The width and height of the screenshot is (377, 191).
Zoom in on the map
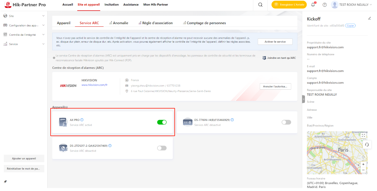coord(363,164)
